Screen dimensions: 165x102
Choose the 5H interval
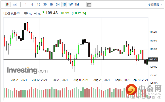coord(58,5)
